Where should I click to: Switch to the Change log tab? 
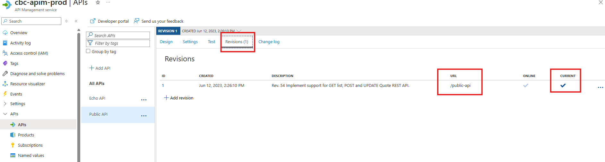pos(269,42)
